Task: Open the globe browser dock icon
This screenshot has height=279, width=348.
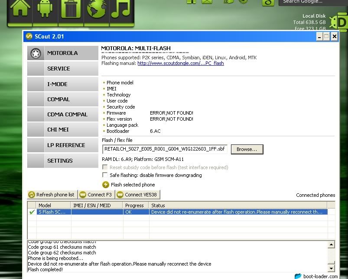Action: [x=96, y=9]
